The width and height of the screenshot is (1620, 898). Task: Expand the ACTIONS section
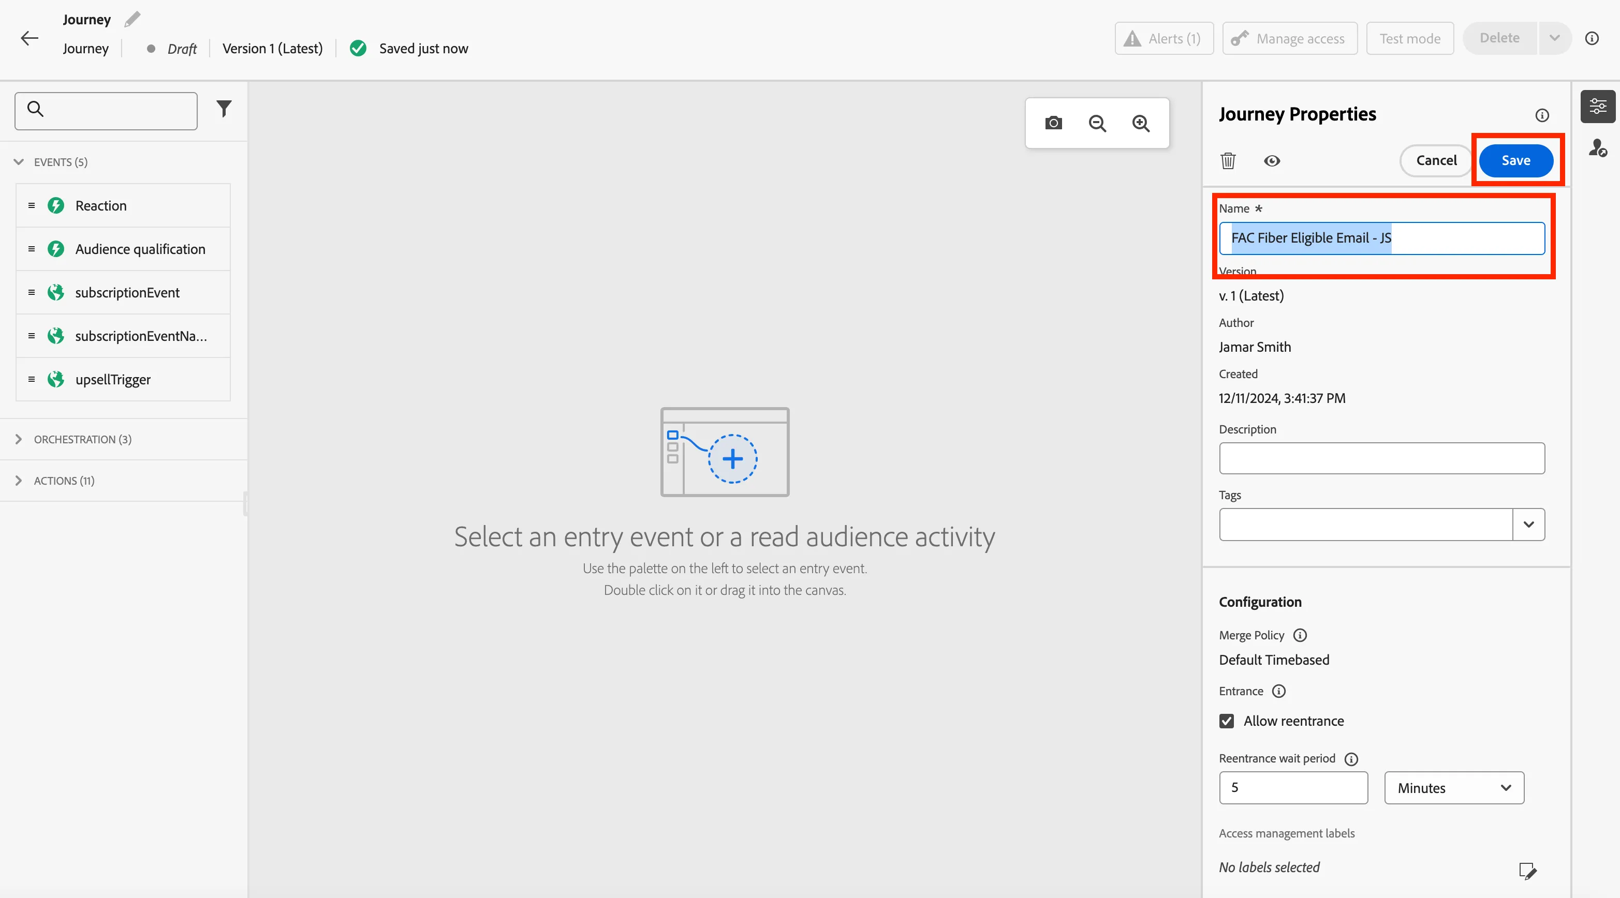[x=19, y=481]
